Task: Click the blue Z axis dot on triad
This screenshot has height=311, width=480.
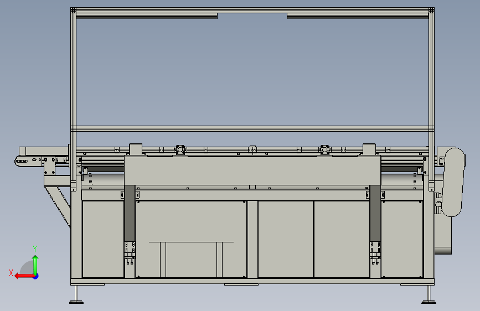Action: [x=36, y=276]
